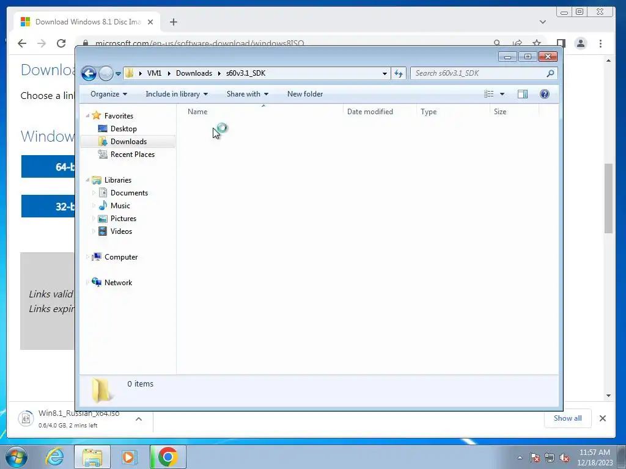The image size is (626, 469).
Task: Click the Chrome page vertical scrollbar
Action: click(608, 198)
